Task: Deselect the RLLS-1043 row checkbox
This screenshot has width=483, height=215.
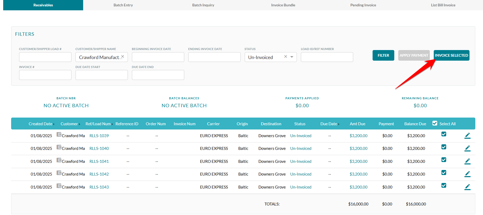Action: click(444, 186)
